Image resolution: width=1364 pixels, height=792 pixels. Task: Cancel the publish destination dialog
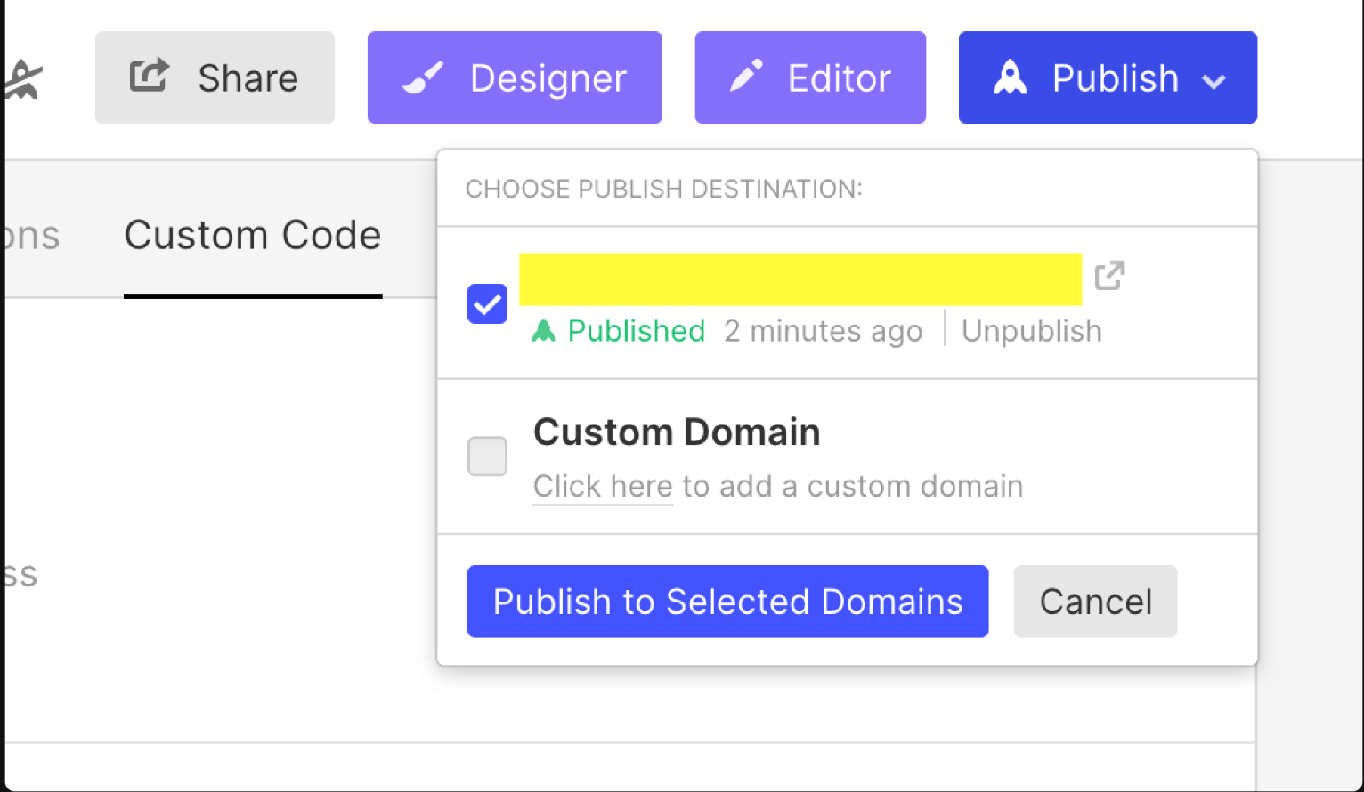1095,602
